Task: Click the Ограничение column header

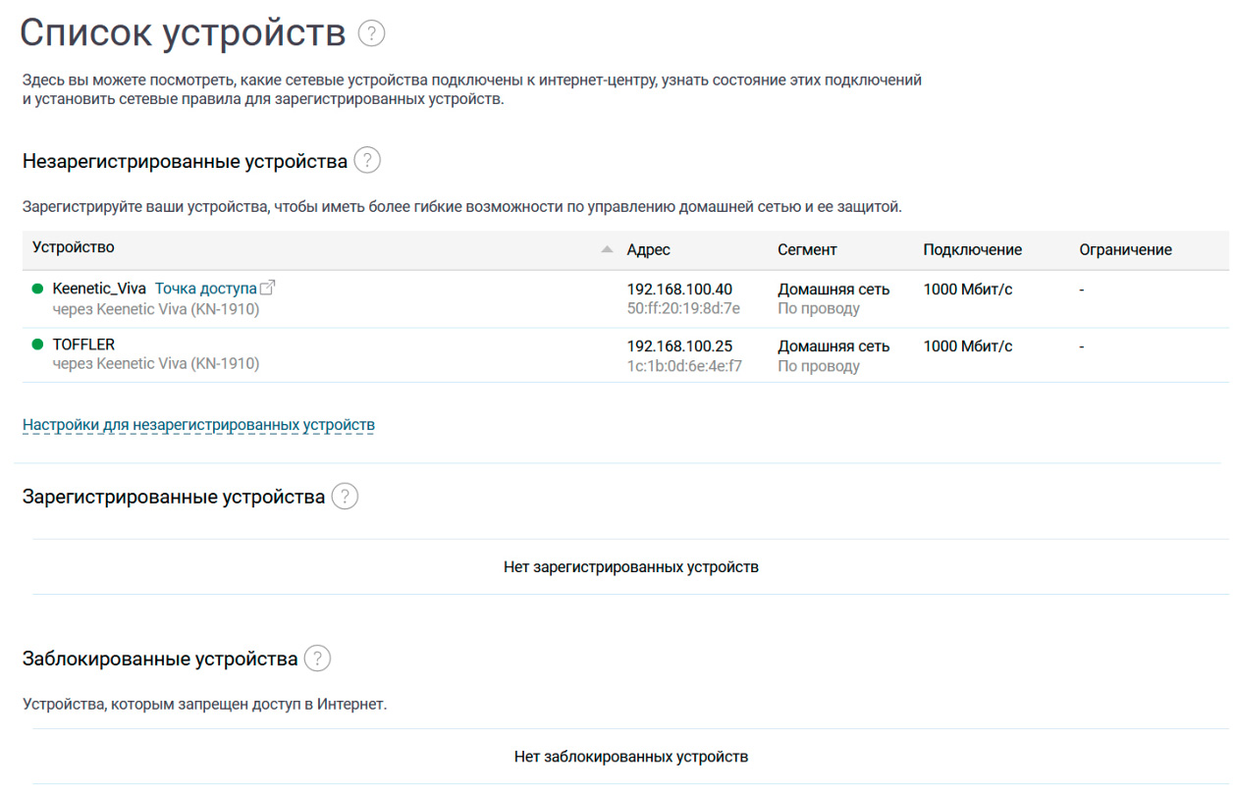Action: pyautogui.click(x=1125, y=250)
